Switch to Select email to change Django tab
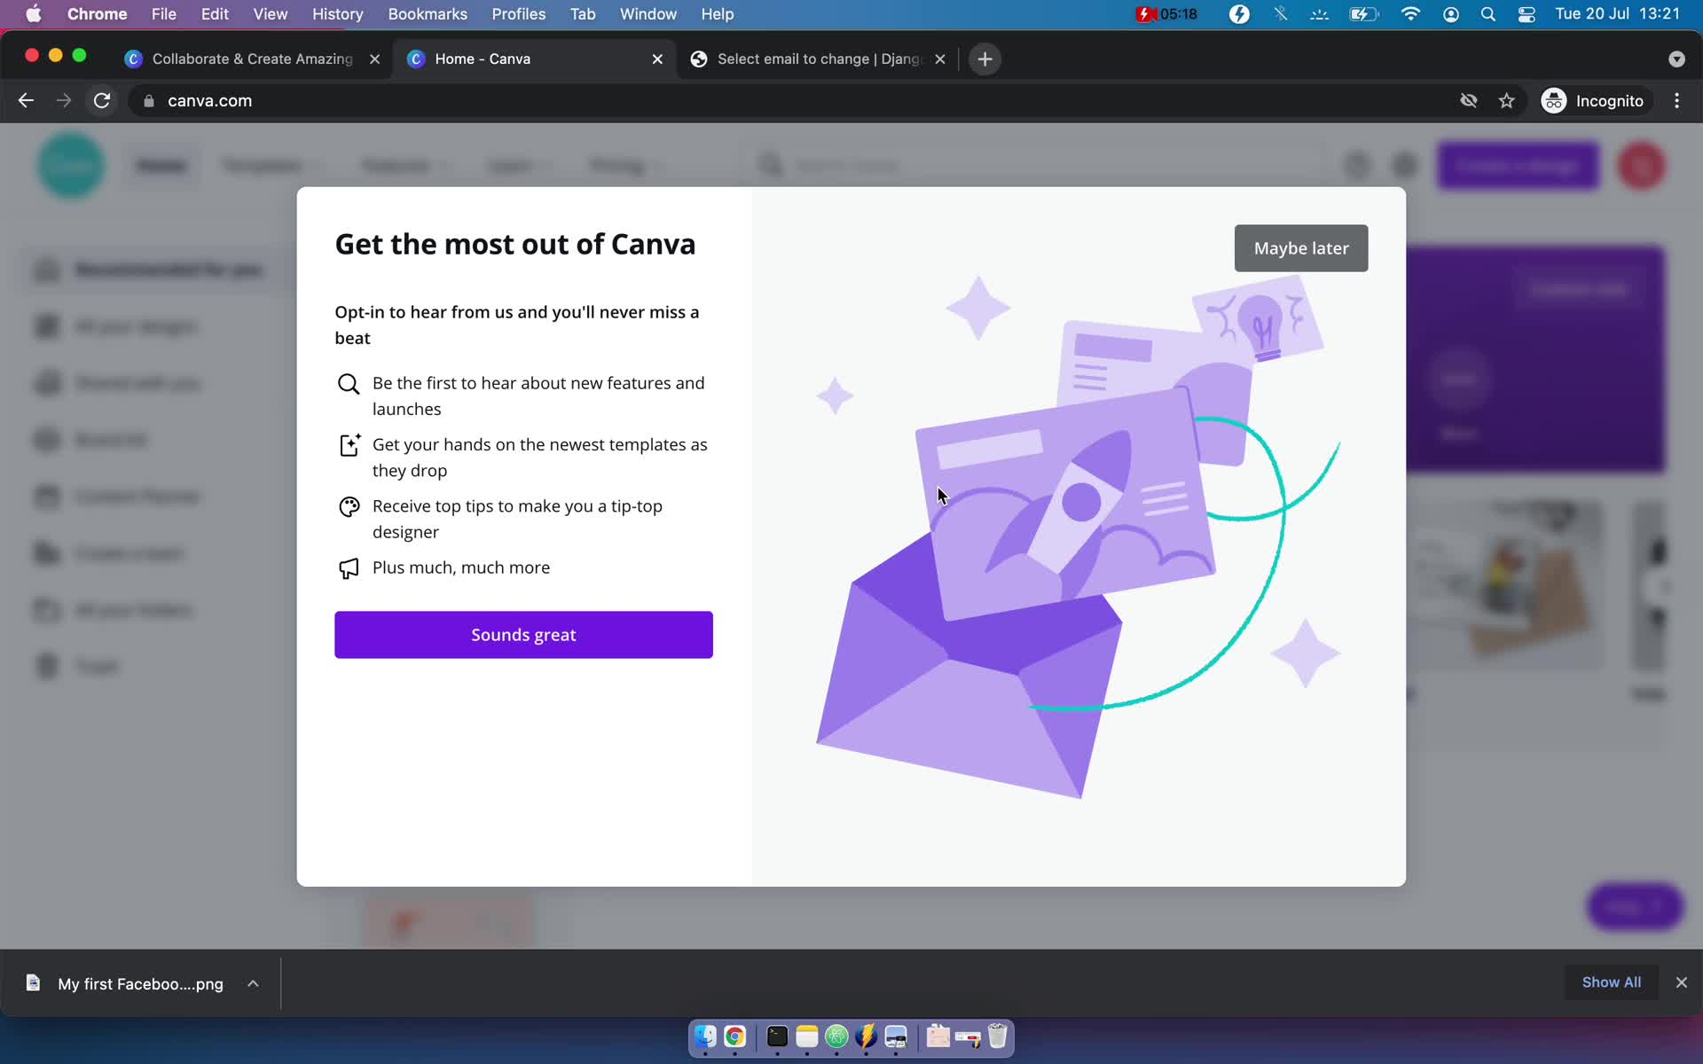The height and width of the screenshot is (1064, 1703). coord(819,59)
